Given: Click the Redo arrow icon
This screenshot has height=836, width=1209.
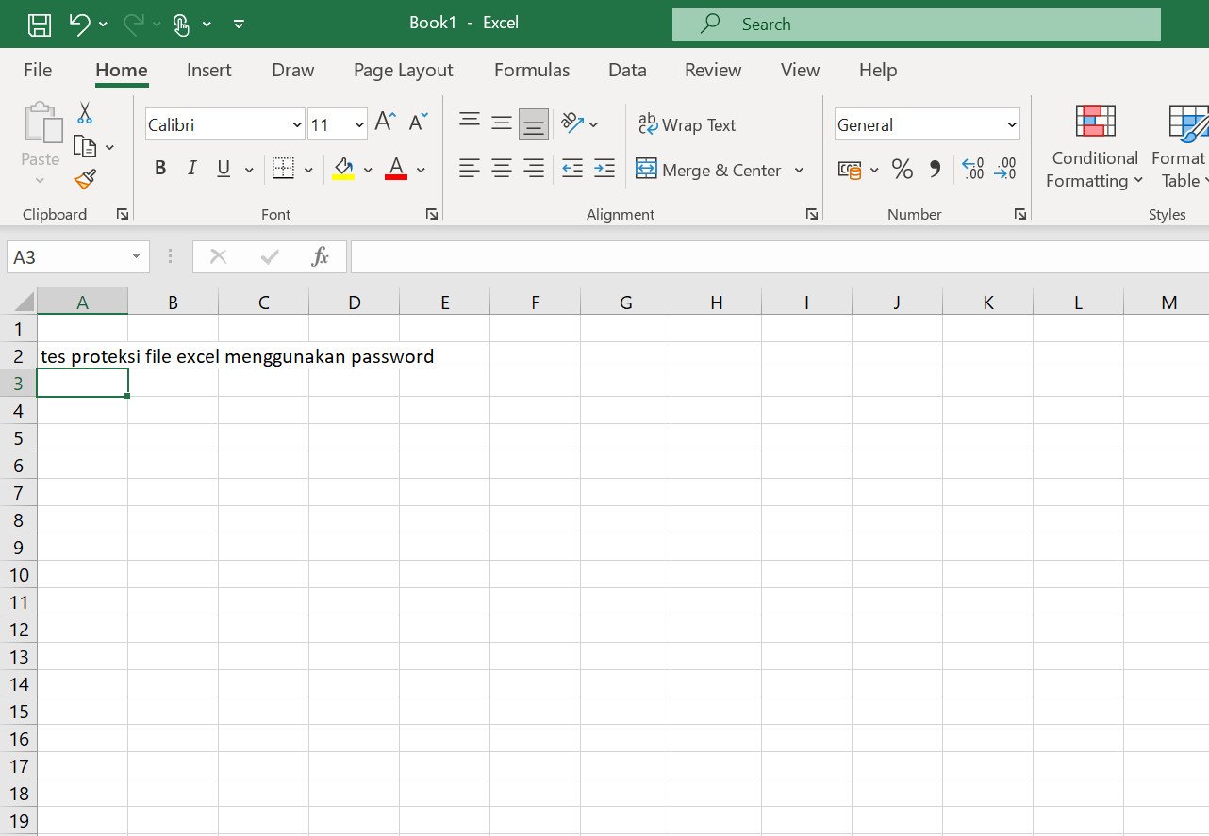Looking at the screenshot, I should tap(135, 24).
